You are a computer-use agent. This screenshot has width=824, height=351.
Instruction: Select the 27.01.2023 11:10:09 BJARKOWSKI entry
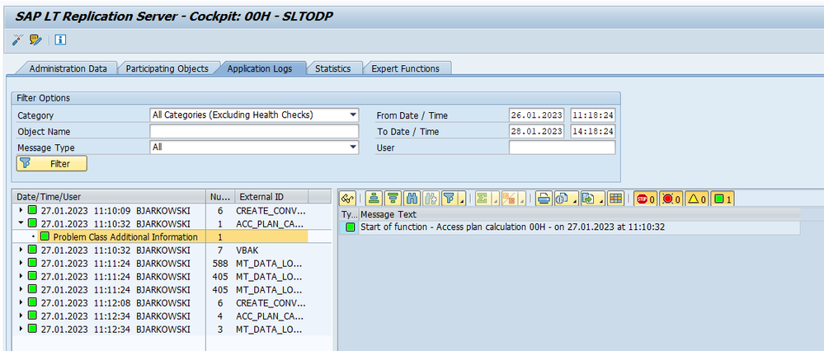[x=115, y=210]
